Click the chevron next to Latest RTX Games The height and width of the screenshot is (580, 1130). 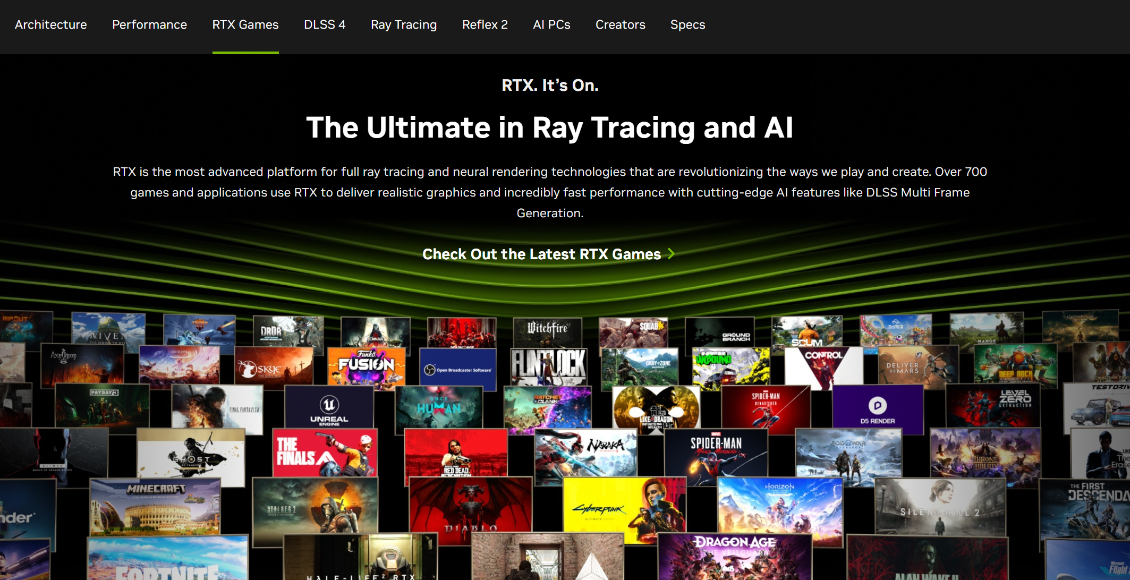click(672, 254)
